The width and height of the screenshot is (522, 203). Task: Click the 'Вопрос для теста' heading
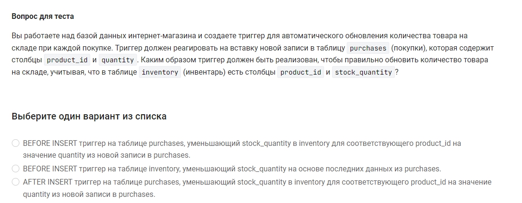tap(43, 17)
